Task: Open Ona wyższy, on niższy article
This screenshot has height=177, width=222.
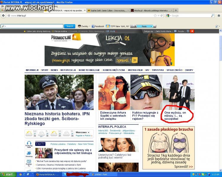Action: tap(175, 116)
